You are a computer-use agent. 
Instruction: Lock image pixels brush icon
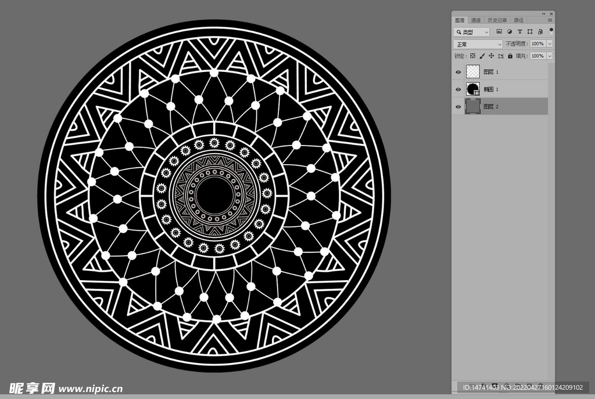(x=482, y=56)
